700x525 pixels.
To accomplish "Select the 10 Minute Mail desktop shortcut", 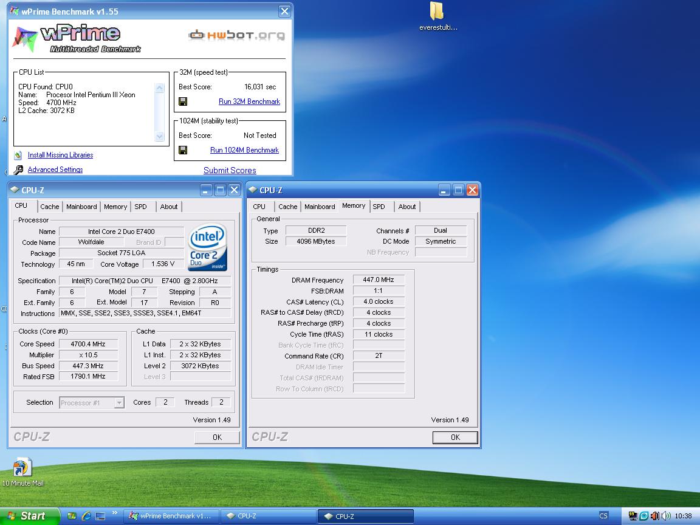I will (22, 472).
